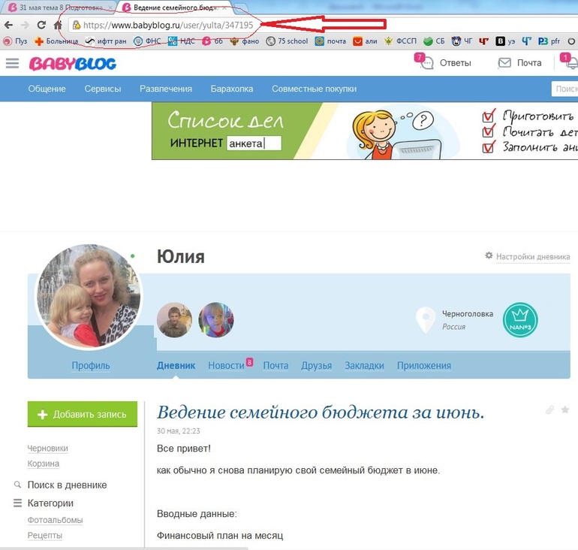Open the Почта envelope icon in header
578x550 pixels.
(x=505, y=63)
